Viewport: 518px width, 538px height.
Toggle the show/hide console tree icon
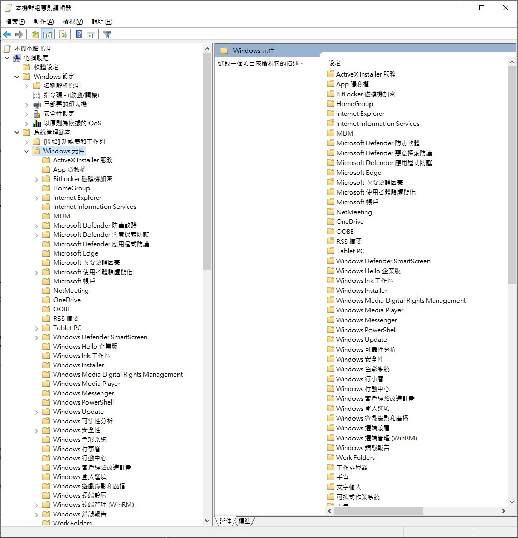pos(48,34)
